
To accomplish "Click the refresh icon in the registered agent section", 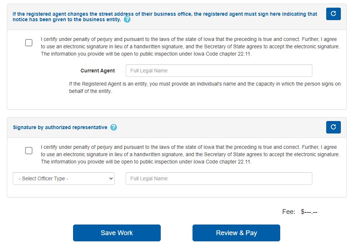I will [333, 14].
